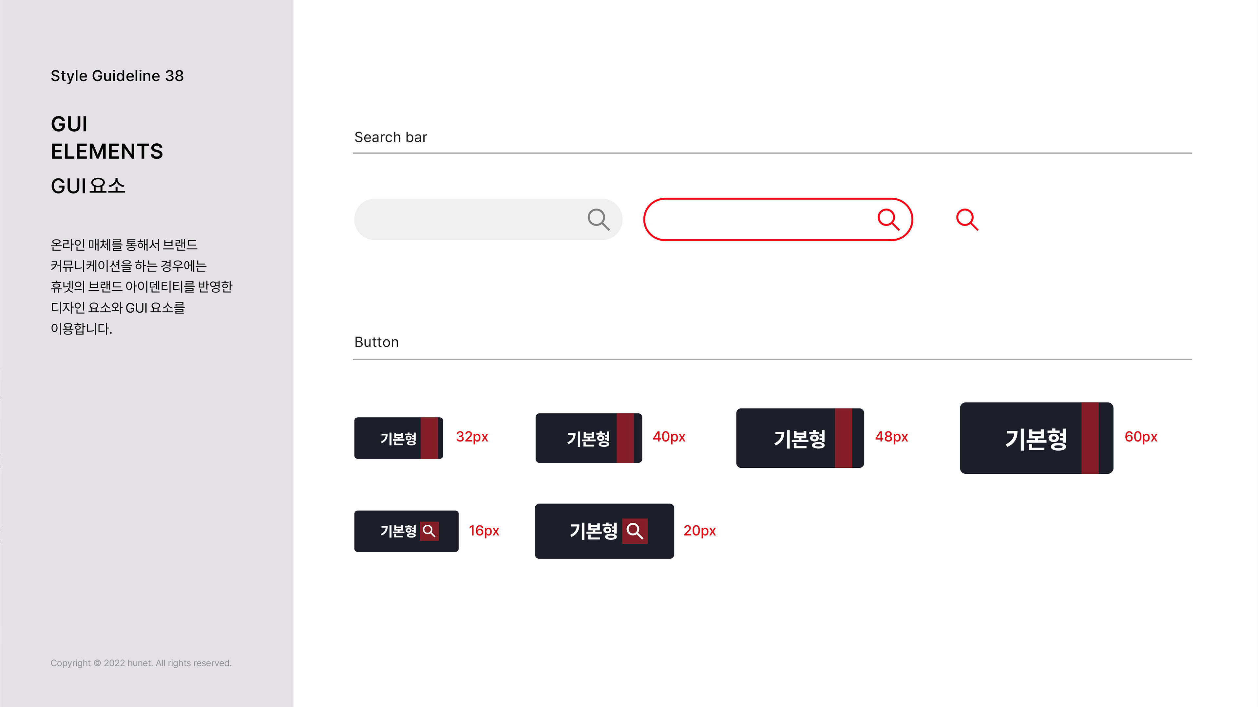
Task: Click inside the red-outlined search bar field
Action: [778, 219]
